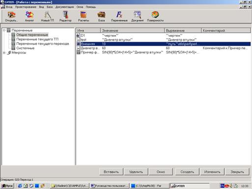Sort by the Имя column header

[x=88, y=30]
